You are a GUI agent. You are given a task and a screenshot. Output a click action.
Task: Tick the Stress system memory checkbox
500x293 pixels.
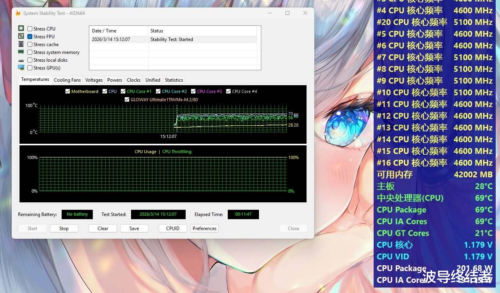point(30,52)
